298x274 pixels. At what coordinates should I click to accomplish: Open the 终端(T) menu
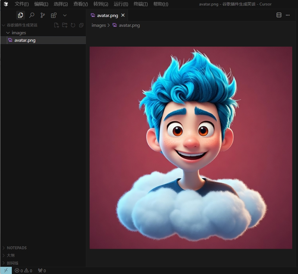(141, 4)
